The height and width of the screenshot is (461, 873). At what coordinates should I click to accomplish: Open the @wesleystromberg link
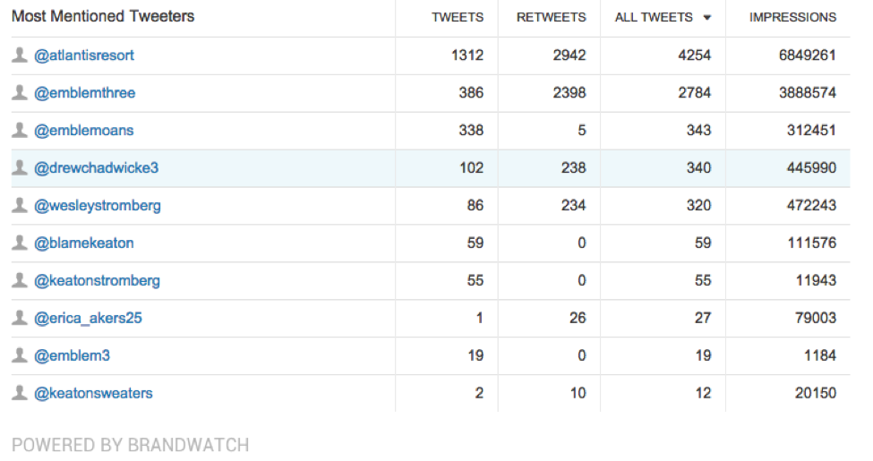[x=98, y=206]
